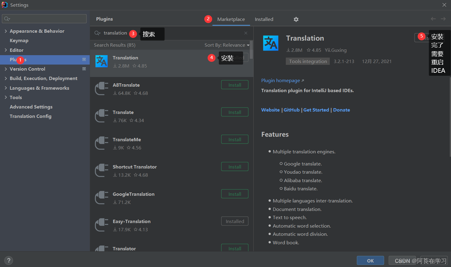
Task: Confirm settings with the OK button
Action: pos(370,261)
